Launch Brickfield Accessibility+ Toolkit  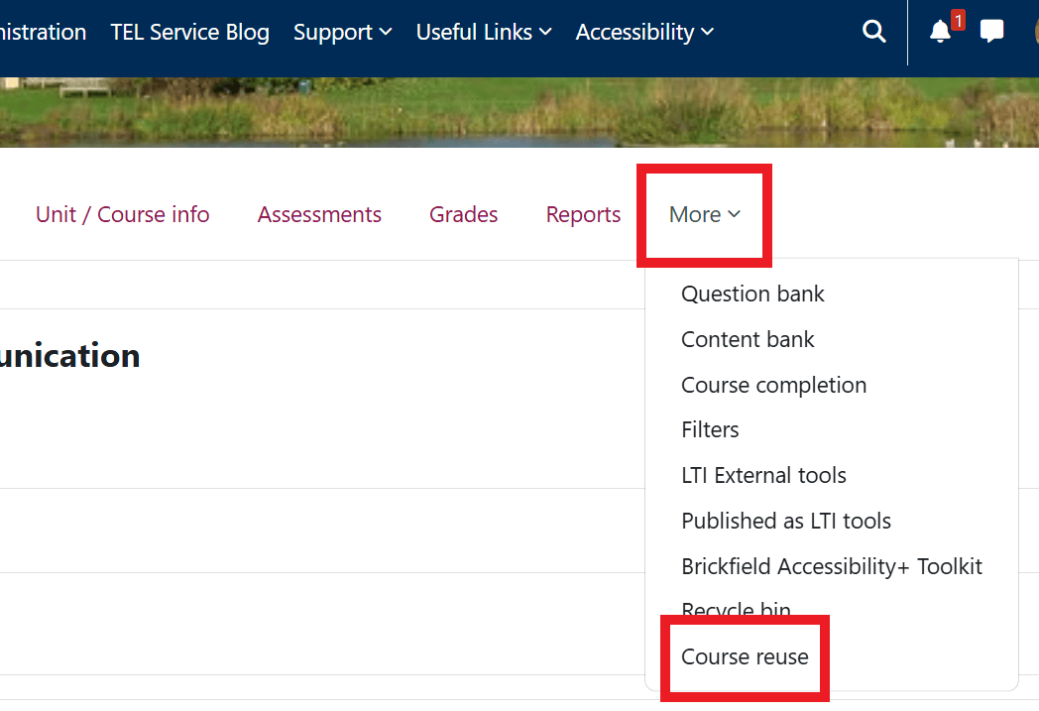[x=831, y=567]
